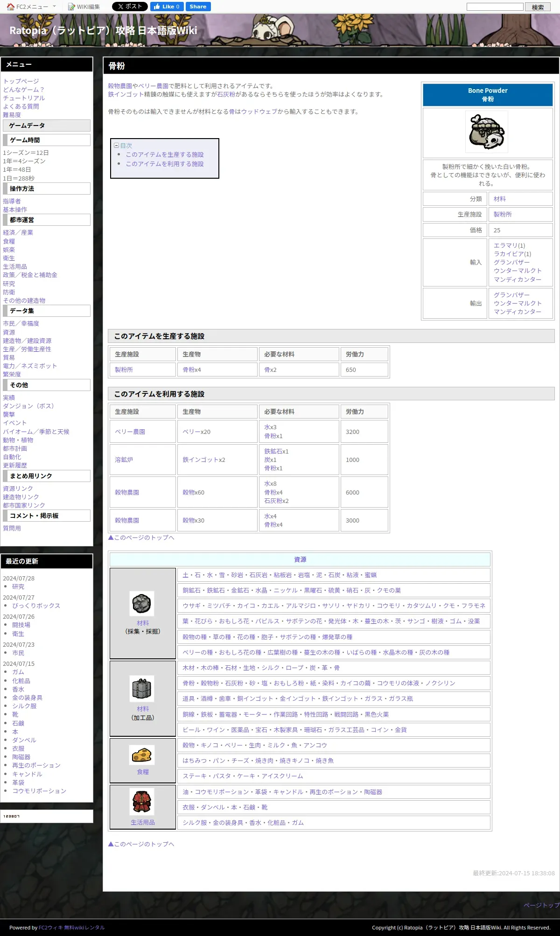Open 石灰粉 link in description

pos(226,94)
